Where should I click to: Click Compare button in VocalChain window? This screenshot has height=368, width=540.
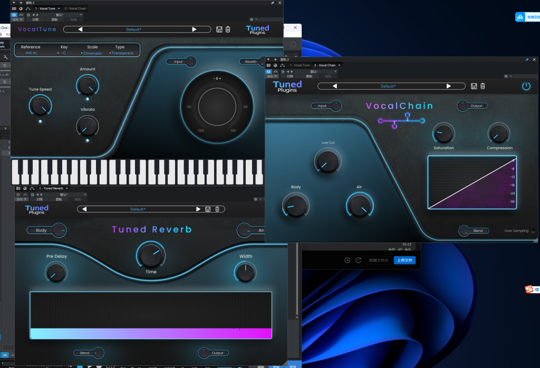pyautogui.click(x=290, y=76)
